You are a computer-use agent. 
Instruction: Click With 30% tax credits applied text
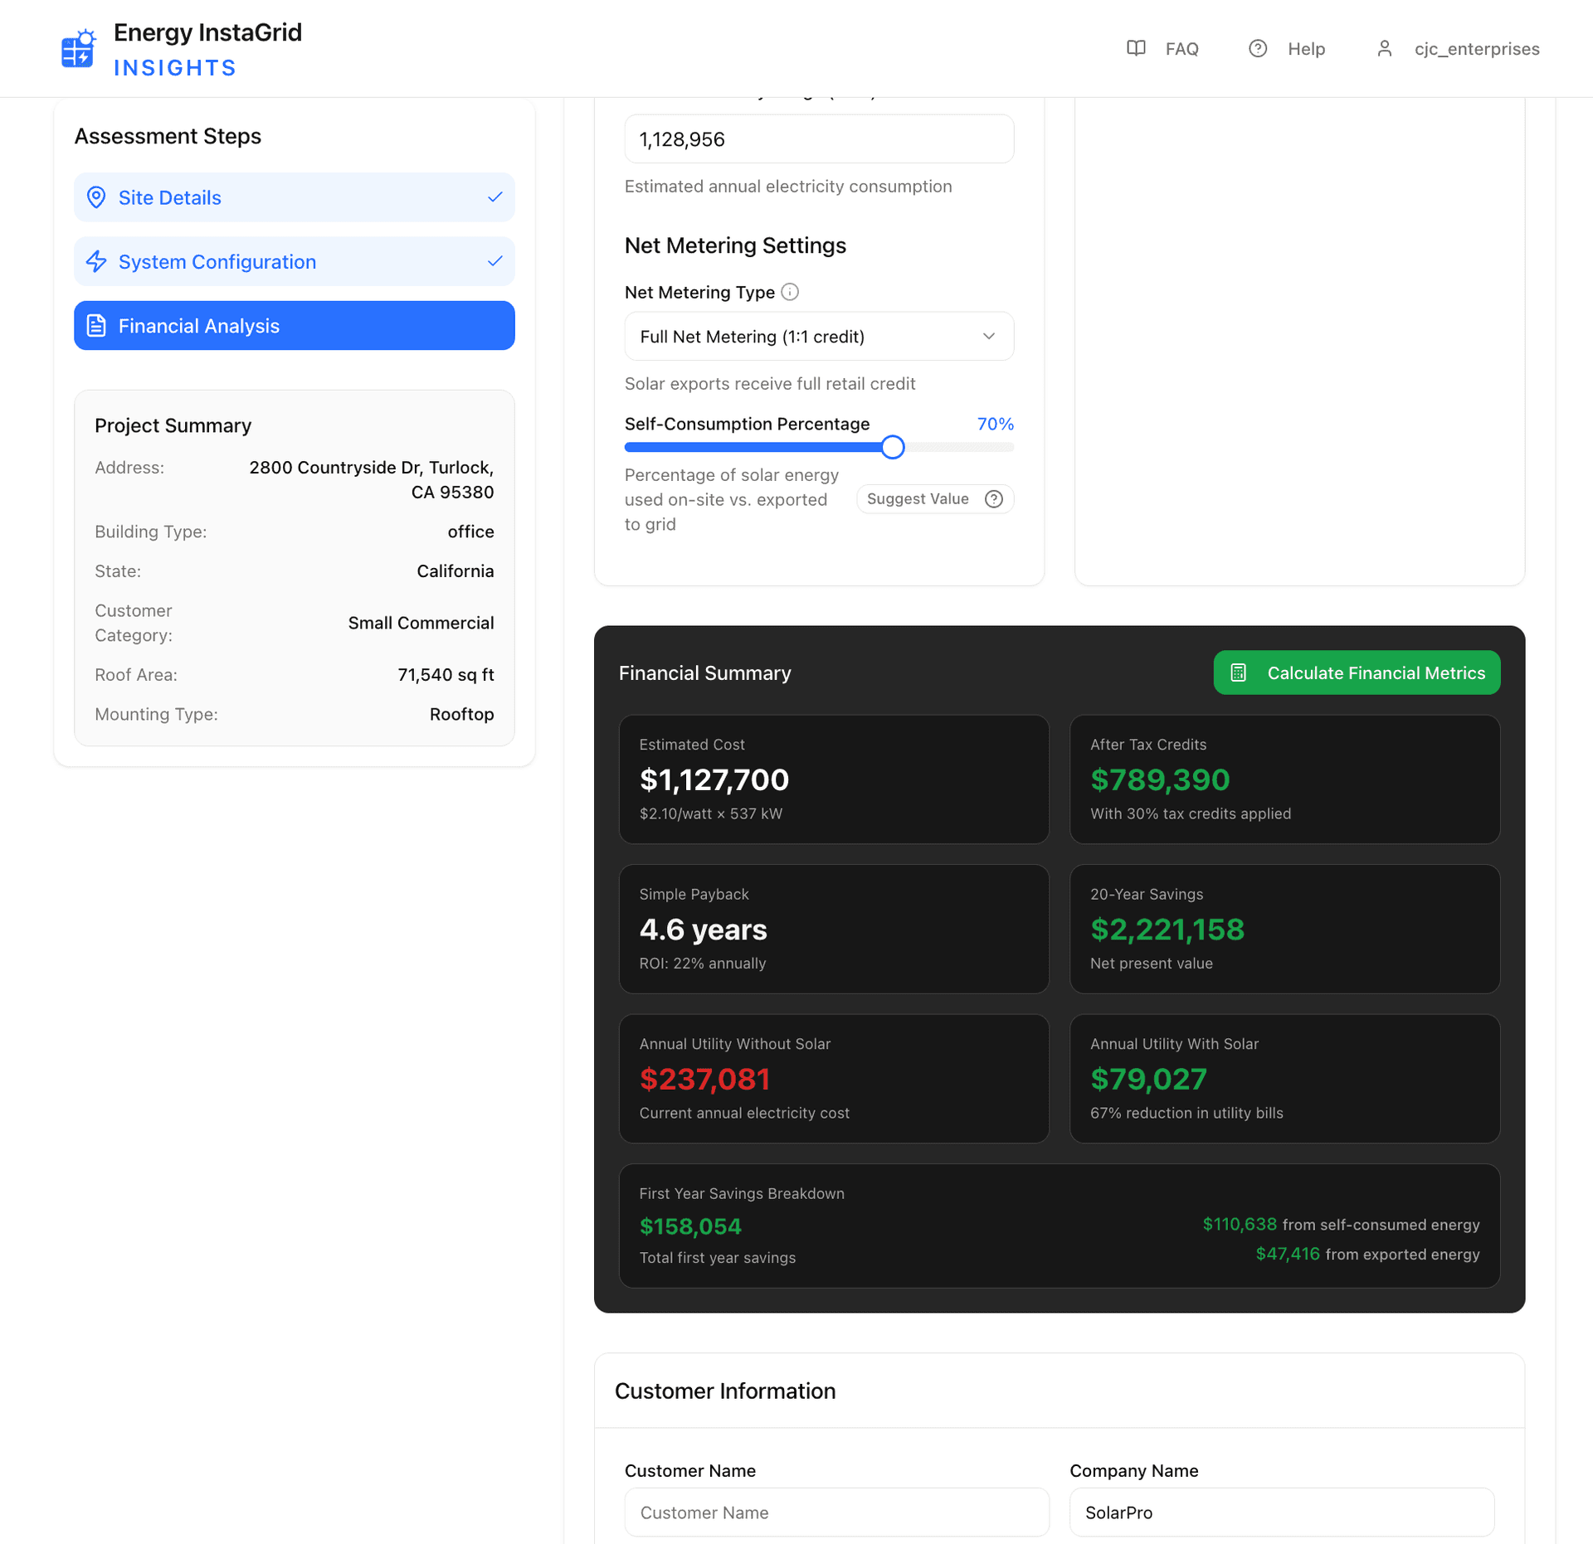(1190, 813)
